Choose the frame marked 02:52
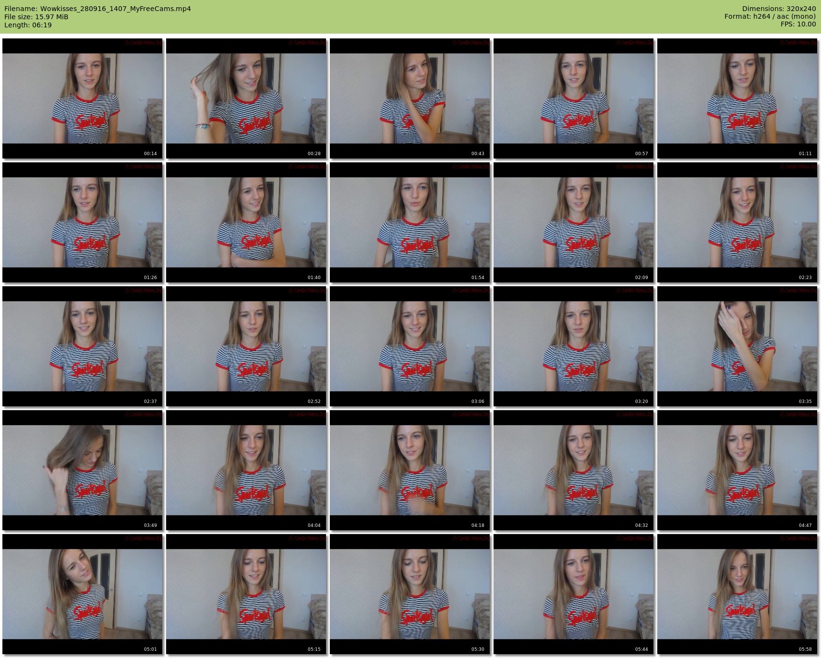Screen dimensions: 821x658 (x=246, y=346)
